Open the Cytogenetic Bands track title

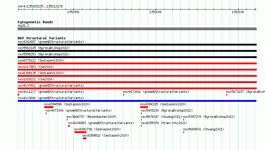(x=35, y=22)
